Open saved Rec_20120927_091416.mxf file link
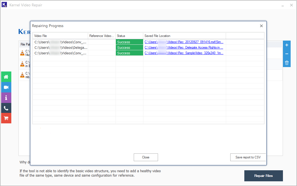Image resolution: width=297 pixels, height=186 pixels. tap(184, 42)
